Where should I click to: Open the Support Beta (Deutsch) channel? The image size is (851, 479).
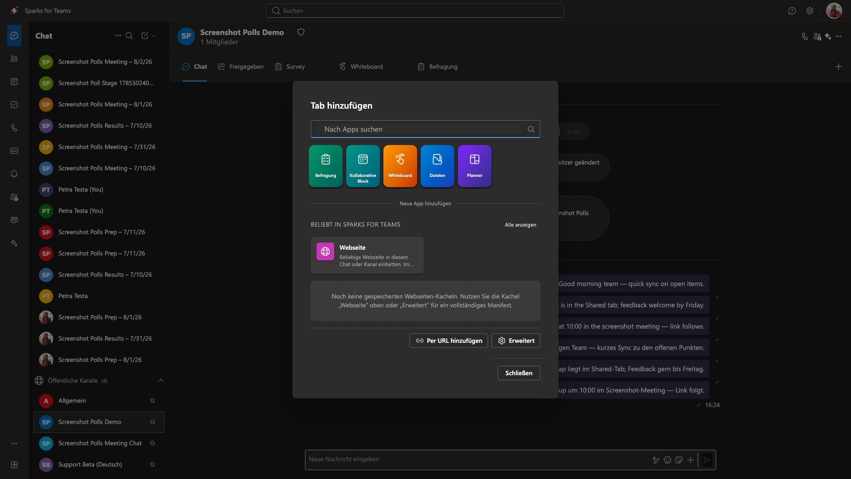click(99, 464)
